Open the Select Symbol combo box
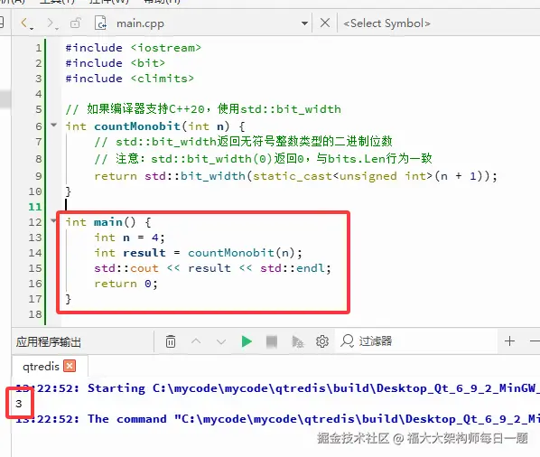 [x=387, y=23]
